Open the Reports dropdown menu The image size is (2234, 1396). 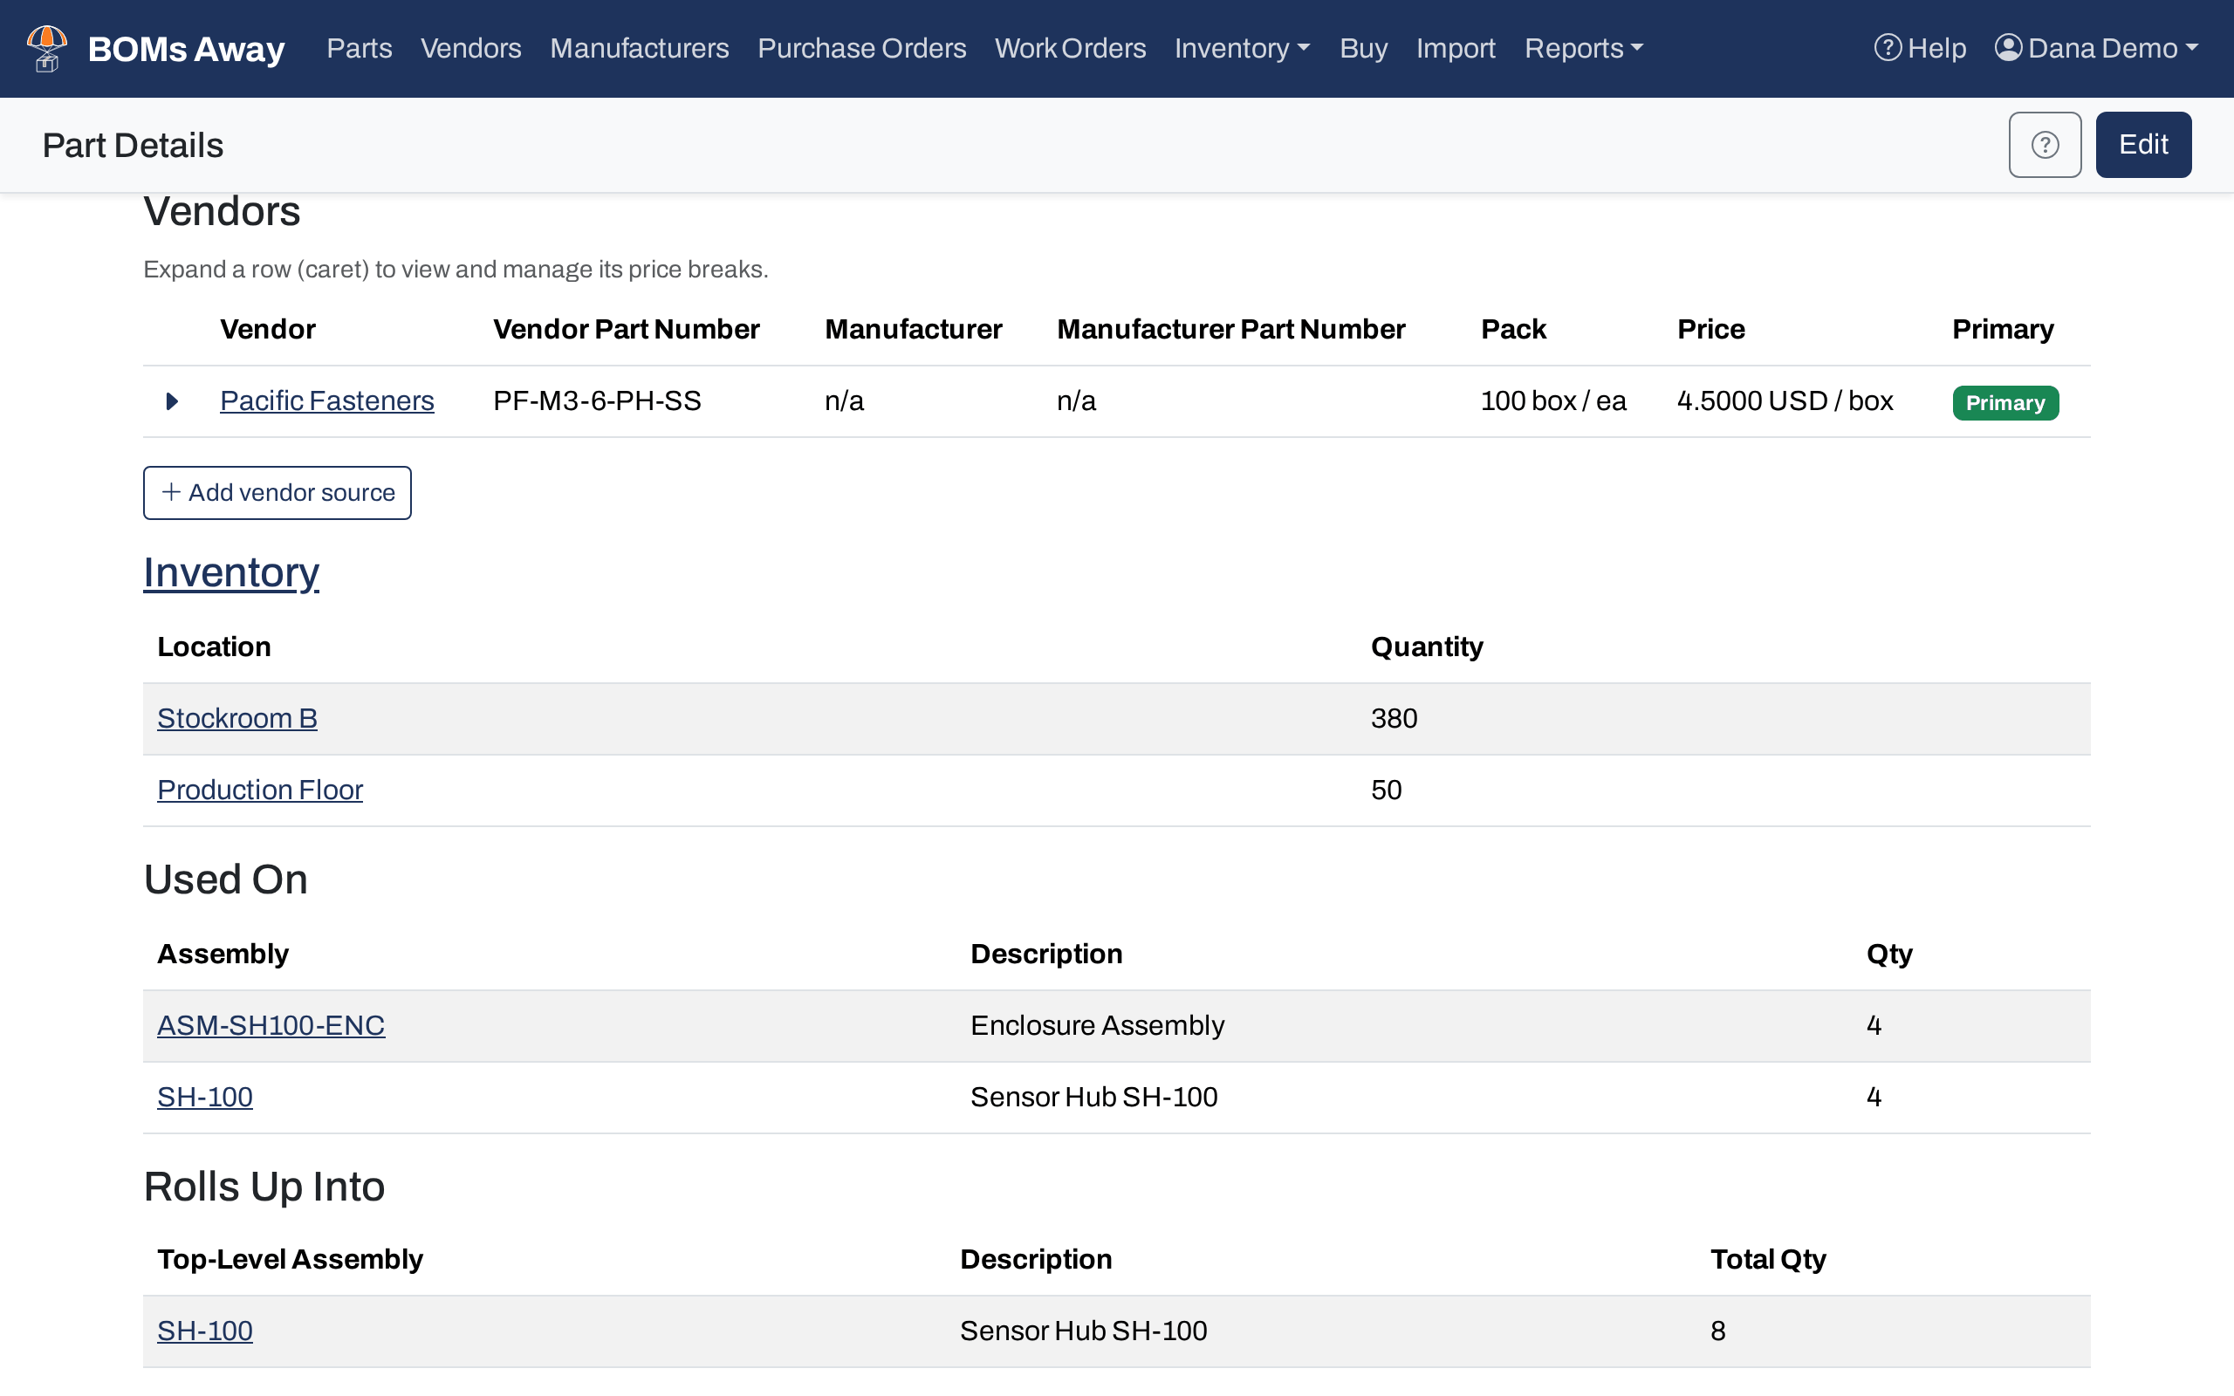pos(1583,48)
